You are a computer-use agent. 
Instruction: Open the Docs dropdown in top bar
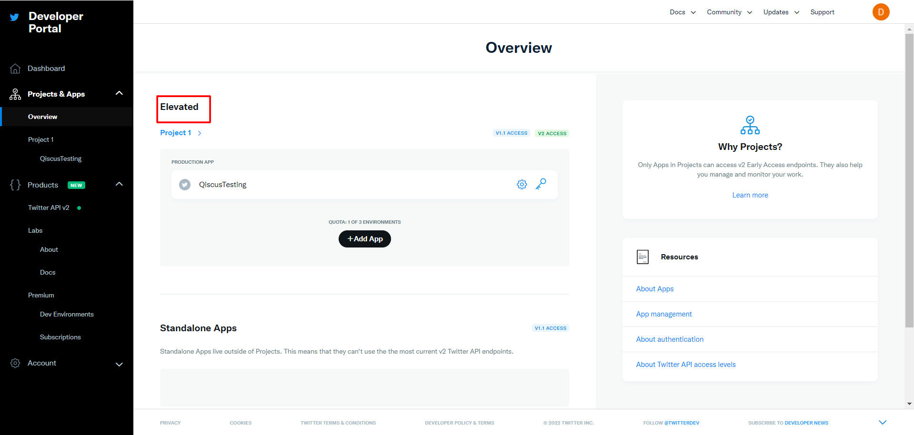coord(683,12)
